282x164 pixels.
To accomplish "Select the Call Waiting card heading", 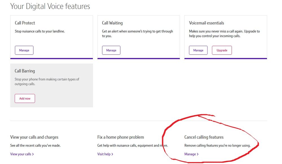I will 112,23.
